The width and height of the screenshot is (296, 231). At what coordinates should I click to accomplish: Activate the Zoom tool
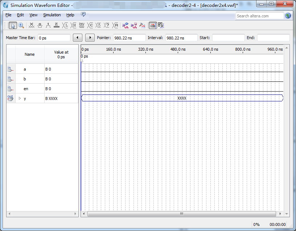(21, 25)
